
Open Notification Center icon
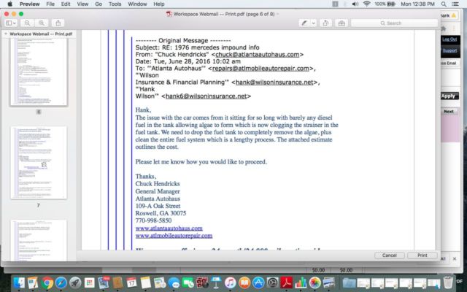coord(455,4)
